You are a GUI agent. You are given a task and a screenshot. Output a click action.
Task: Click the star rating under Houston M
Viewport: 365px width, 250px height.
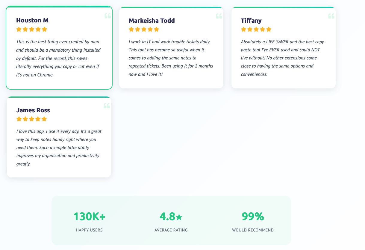click(x=32, y=29)
